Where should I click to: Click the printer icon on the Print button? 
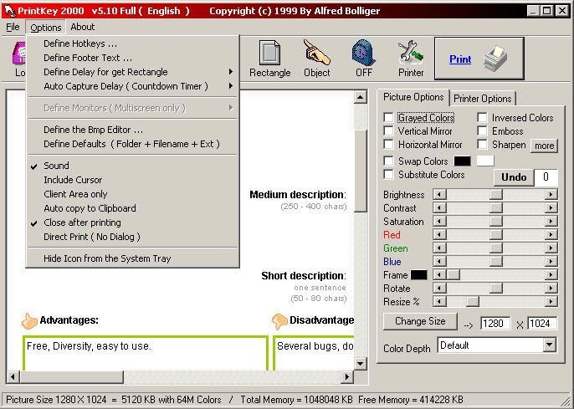click(495, 59)
